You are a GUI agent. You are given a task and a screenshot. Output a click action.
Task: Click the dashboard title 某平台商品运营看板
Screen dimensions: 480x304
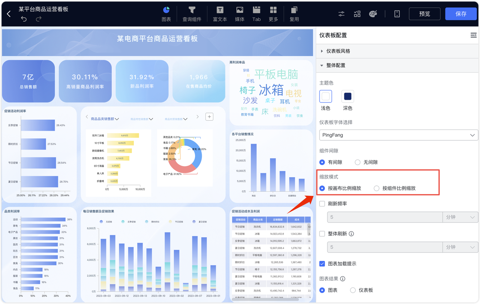point(43,9)
